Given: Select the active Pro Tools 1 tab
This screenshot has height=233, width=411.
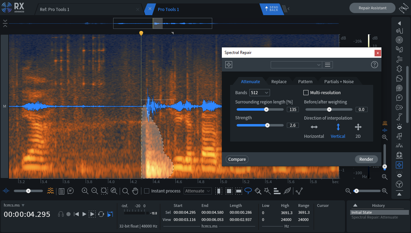Looking at the screenshot, I should pyautogui.click(x=168, y=9).
